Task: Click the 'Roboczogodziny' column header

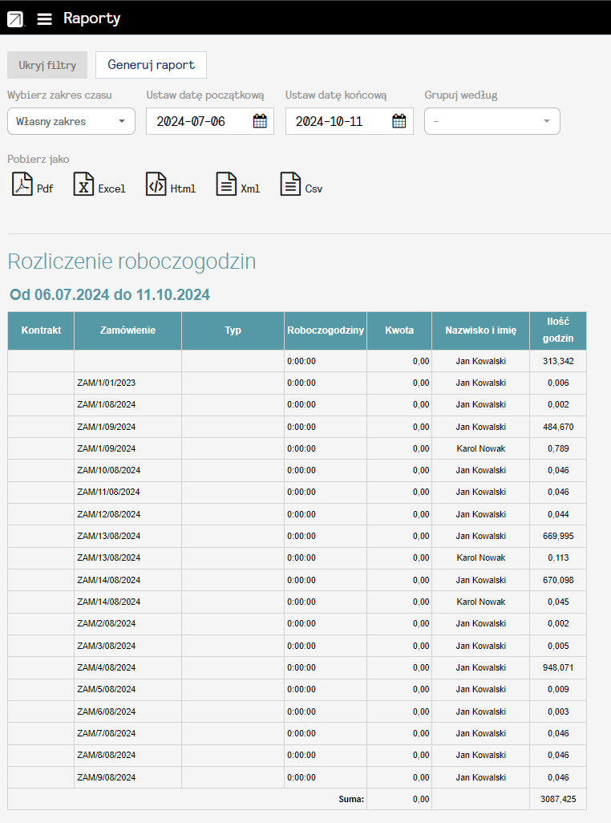Action: (325, 330)
